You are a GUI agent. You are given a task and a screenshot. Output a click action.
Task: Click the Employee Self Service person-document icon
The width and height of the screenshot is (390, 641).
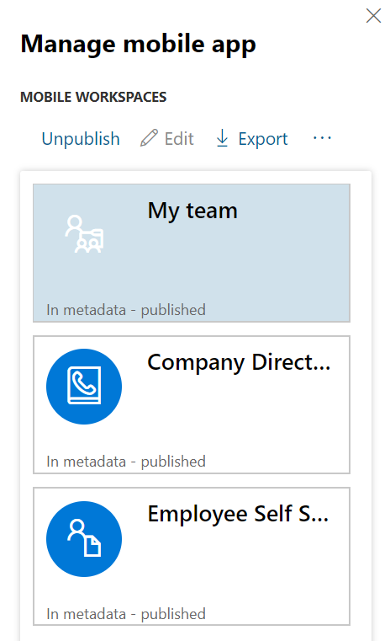(84, 539)
